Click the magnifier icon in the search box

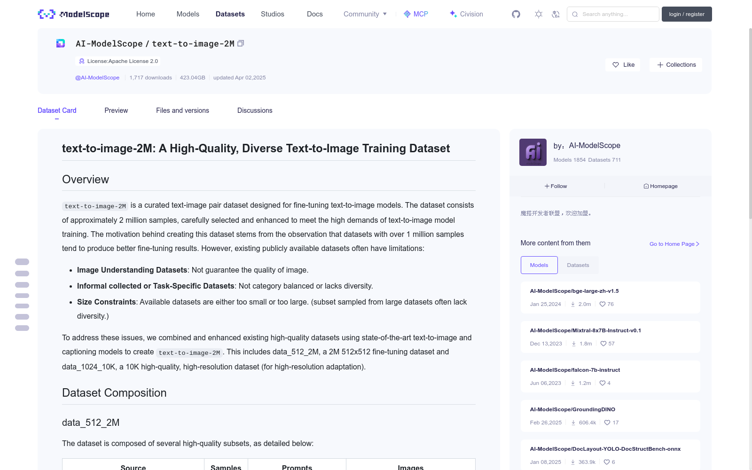coord(575,14)
